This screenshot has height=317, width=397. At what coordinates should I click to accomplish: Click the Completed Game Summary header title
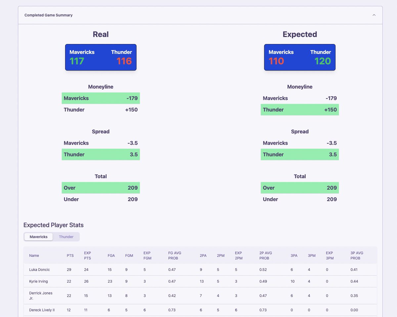[49, 15]
